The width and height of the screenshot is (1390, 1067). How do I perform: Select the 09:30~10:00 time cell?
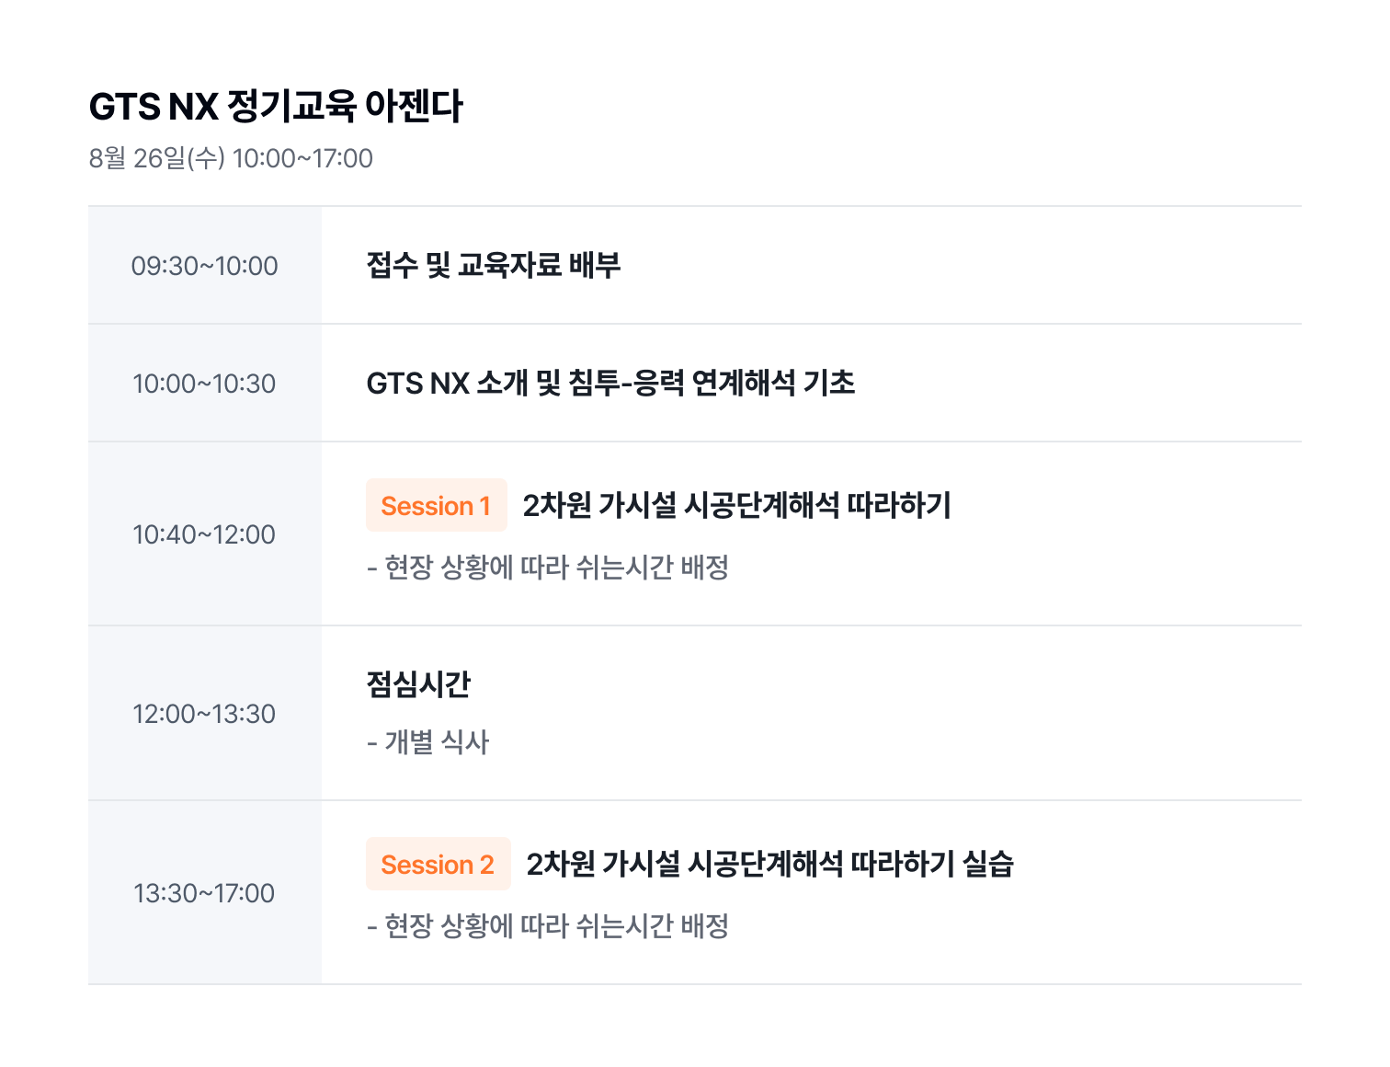(204, 266)
